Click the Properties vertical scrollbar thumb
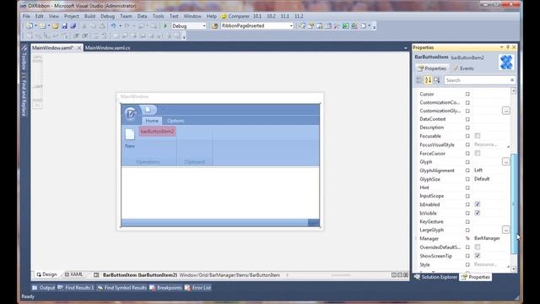The image size is (540, 304). (x=514, y=204)
